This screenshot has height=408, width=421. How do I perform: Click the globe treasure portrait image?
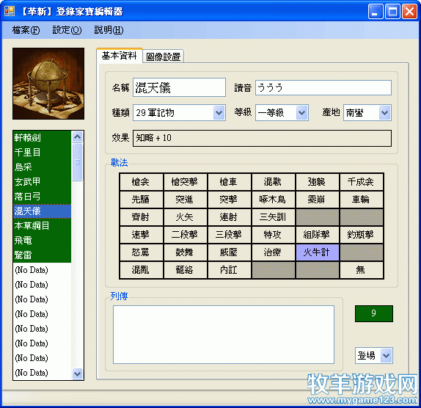[x=48, y=84]
